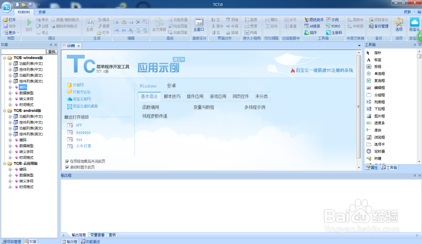Open 备份管理 backup manager
The height and width of the screenshot is (244, 422).
point(379,26)
